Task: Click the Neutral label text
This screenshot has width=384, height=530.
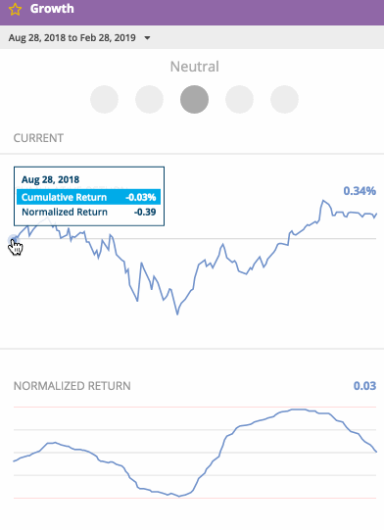Action: point(195,67)
